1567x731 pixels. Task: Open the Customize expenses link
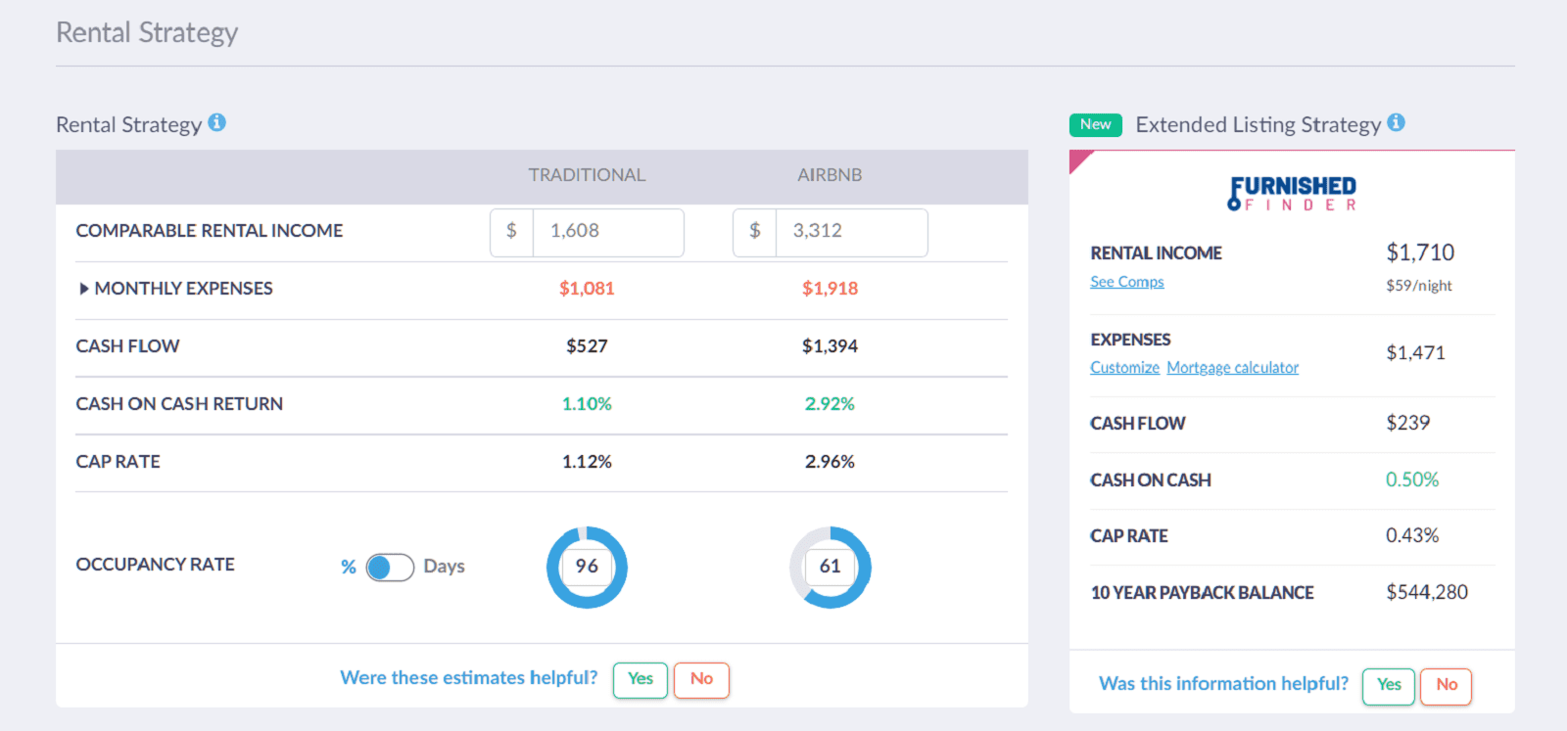point(1124,368)
